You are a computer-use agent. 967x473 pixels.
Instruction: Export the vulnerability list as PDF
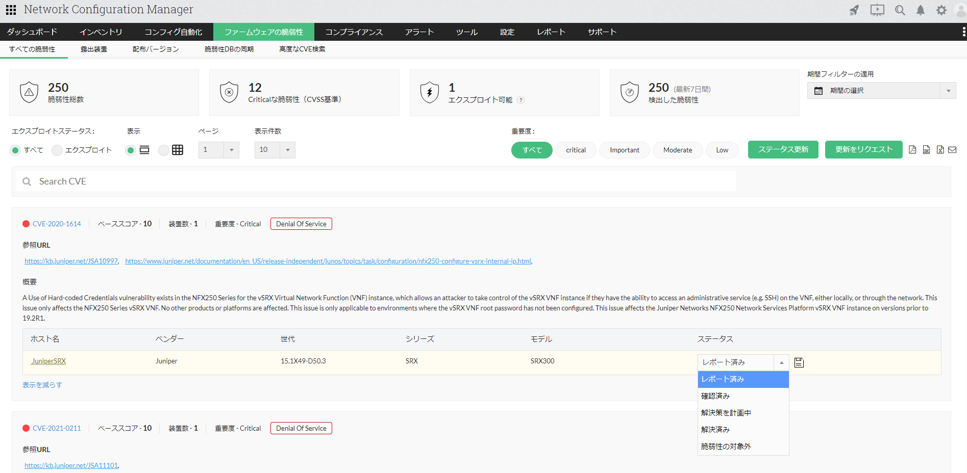[x=912, y=150]
